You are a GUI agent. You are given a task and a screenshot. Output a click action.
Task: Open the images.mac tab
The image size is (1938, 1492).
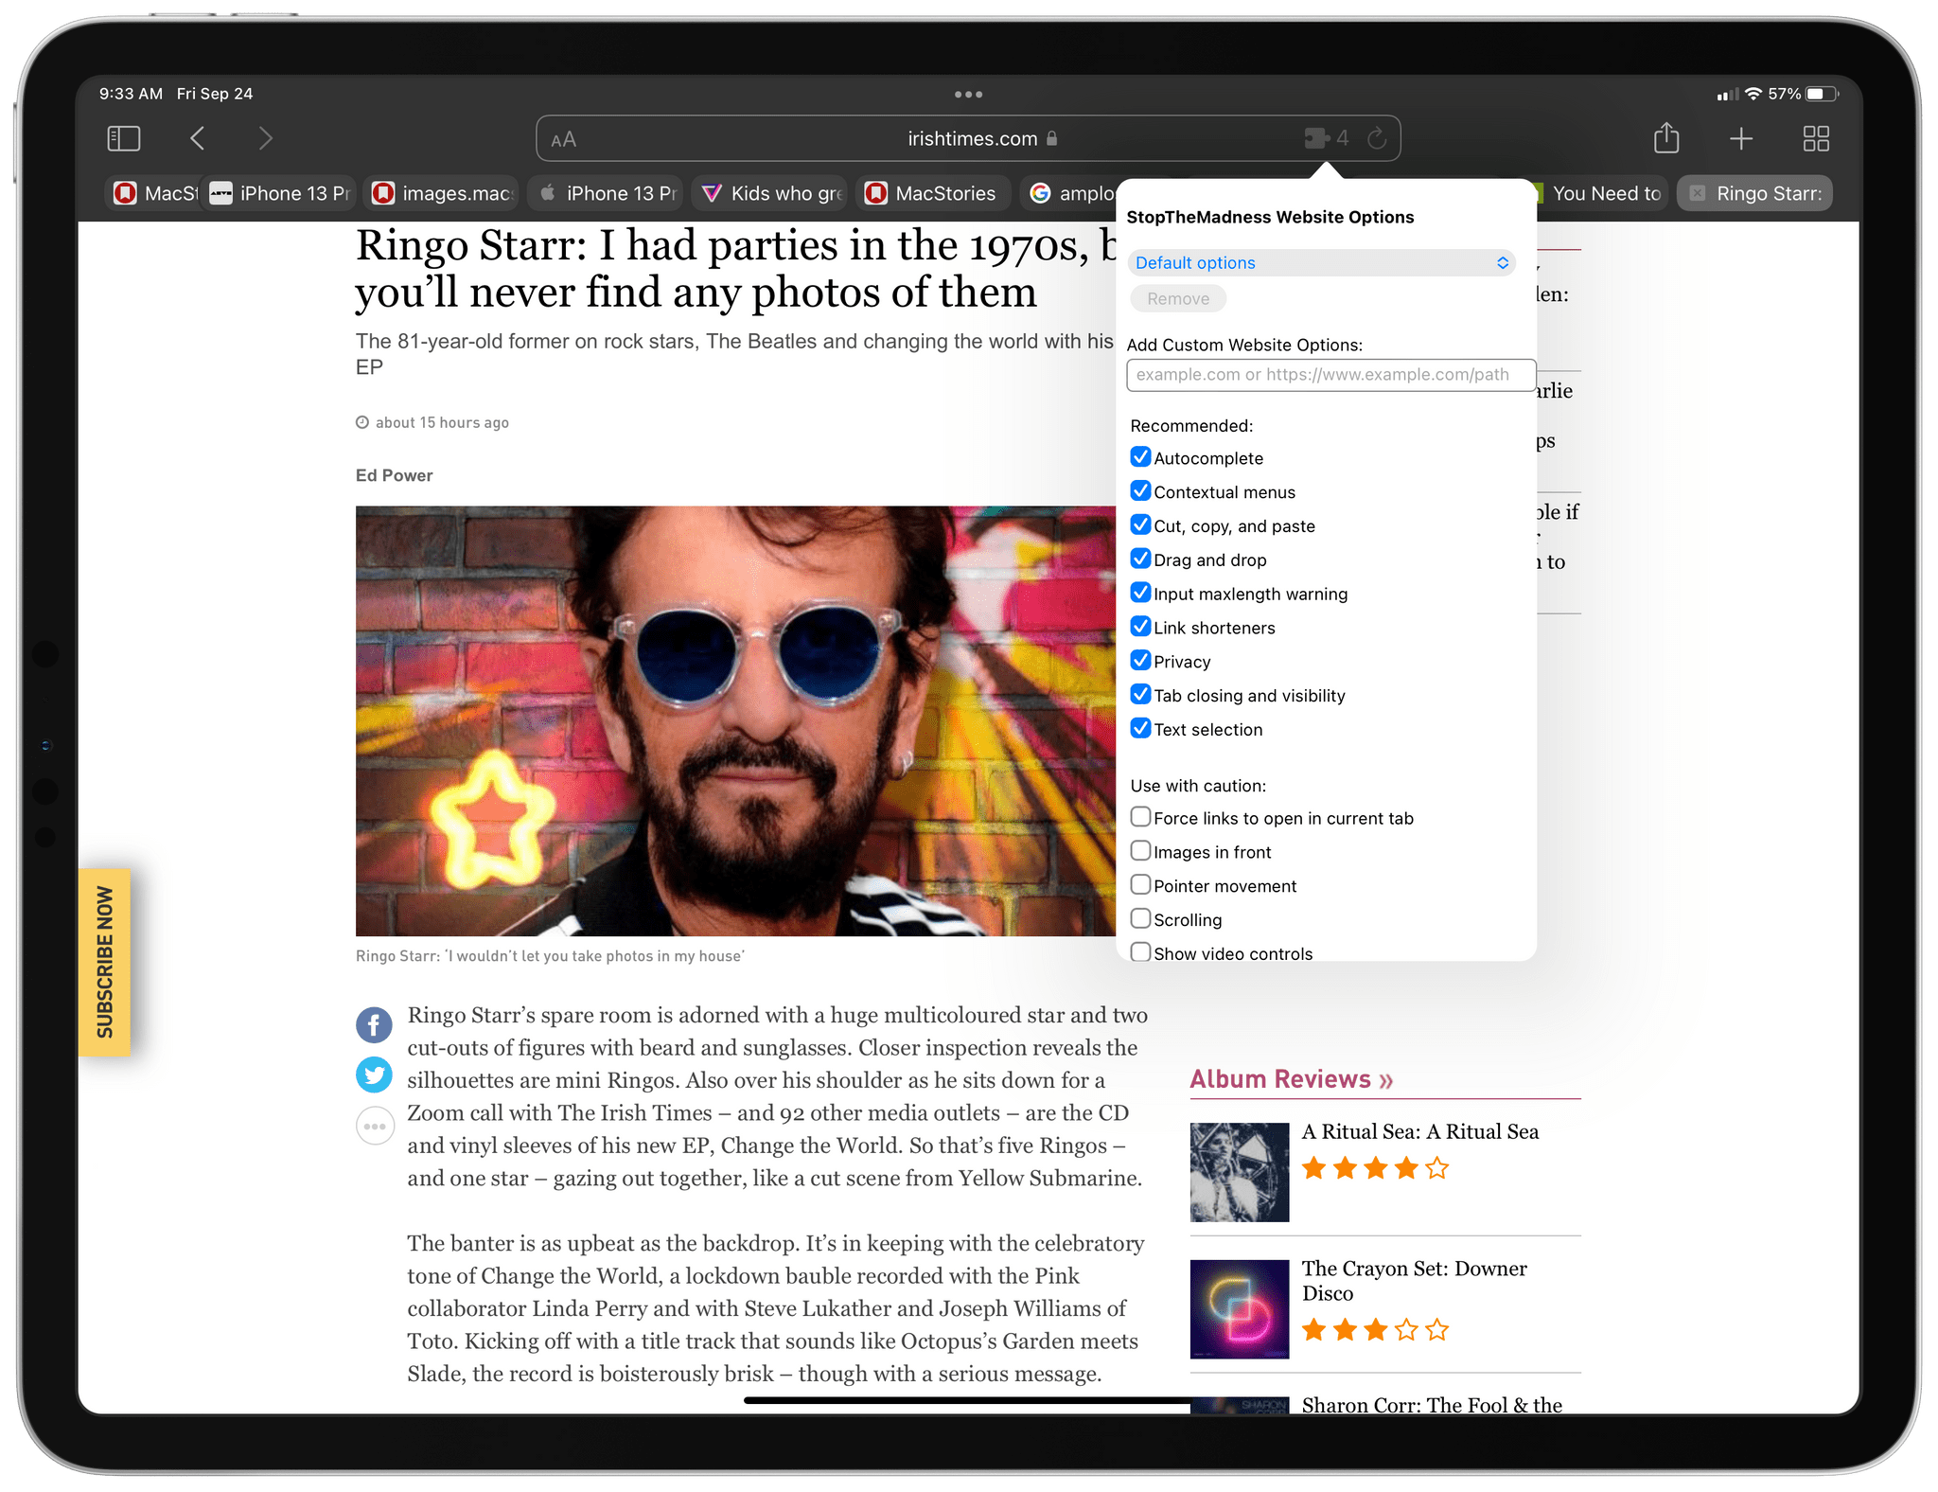tap(443, 193)
